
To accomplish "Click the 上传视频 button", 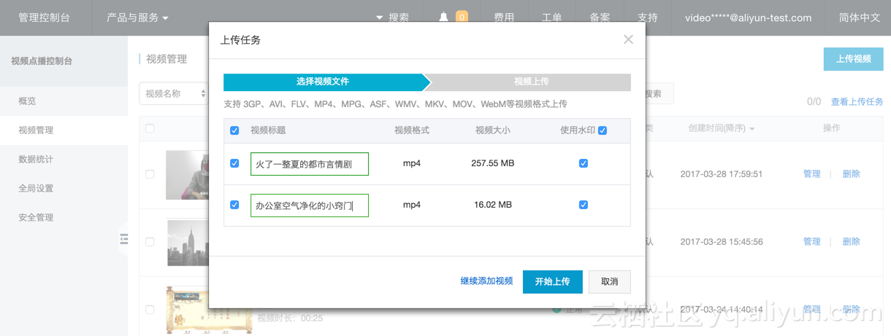I will point(853,59).
